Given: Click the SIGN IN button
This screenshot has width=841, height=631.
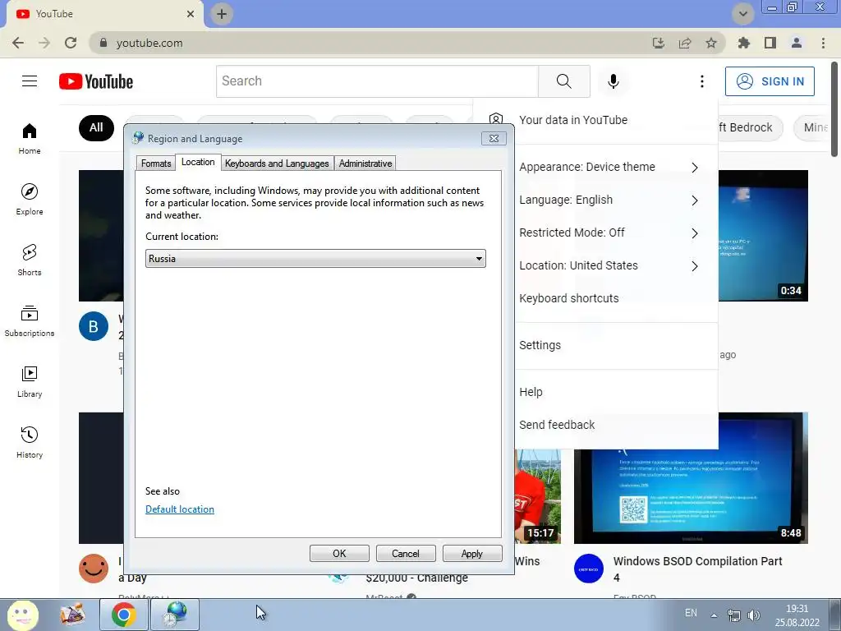Looking at the screenshot, I should [x=770, y=81].
